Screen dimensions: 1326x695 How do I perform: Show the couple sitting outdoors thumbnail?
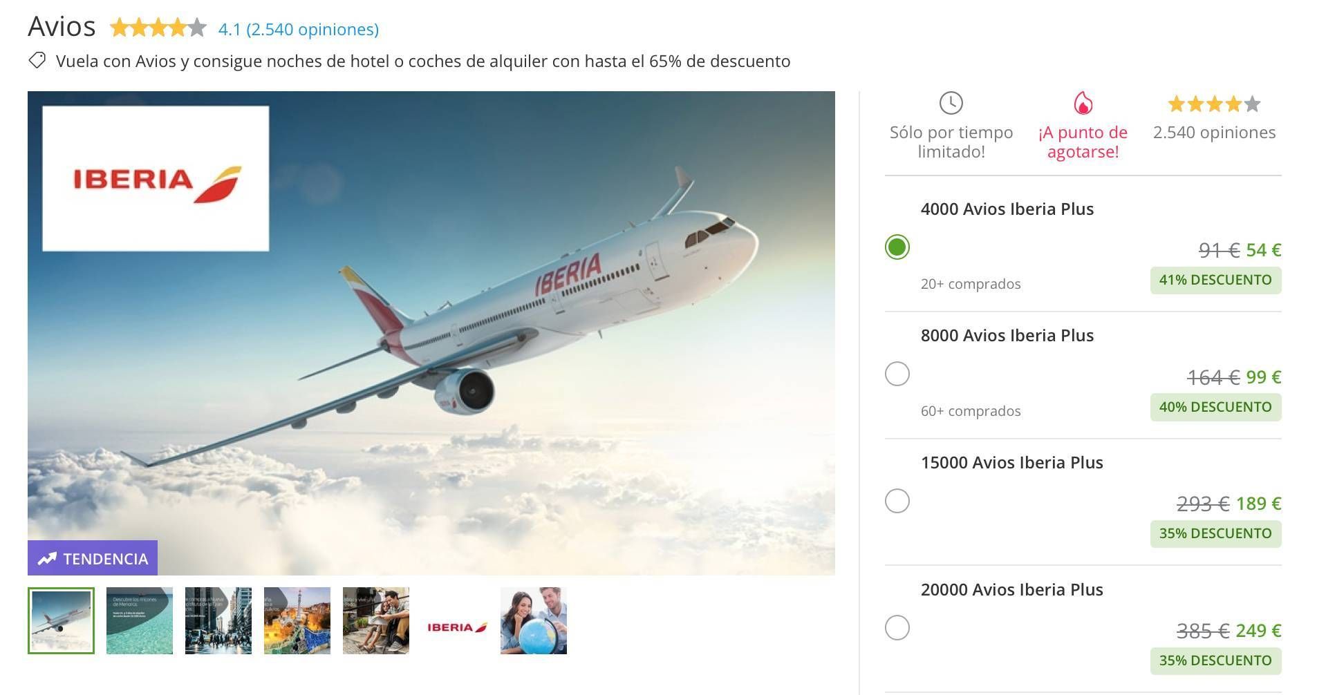tap(376, 620)
